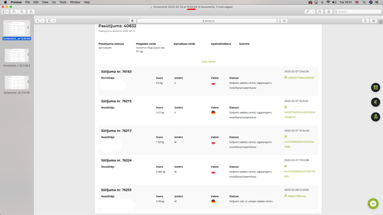
Task: Expand the highlight color dropdown arrow
Action: point(313,12)
